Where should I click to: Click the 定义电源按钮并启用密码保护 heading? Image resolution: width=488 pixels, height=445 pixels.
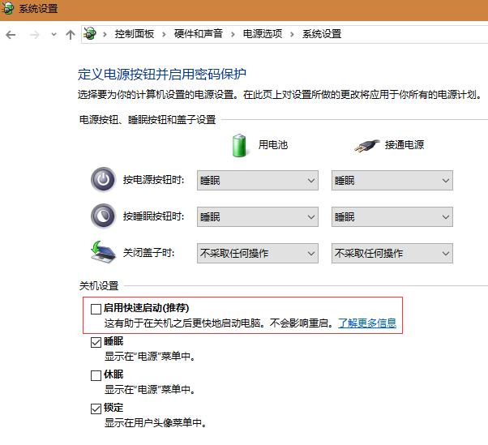pyautogui.click(x=162, y=75)
